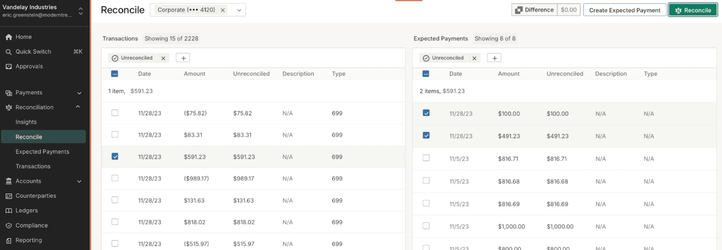Open Expected Payments in the sidebar

coord(42,152)
